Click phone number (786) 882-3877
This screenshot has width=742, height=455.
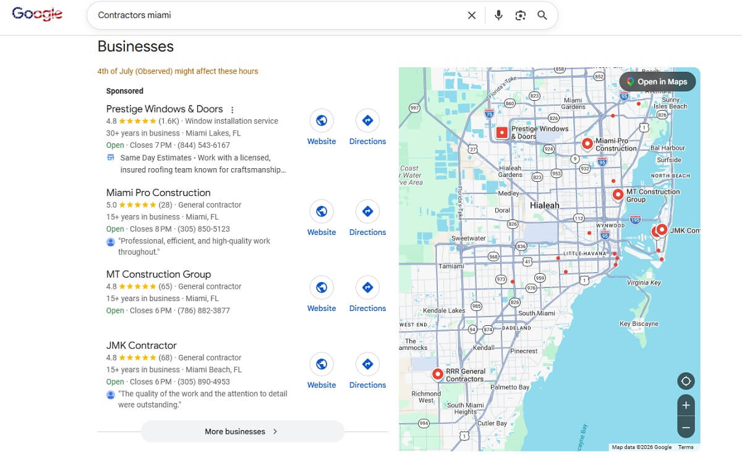203,310
